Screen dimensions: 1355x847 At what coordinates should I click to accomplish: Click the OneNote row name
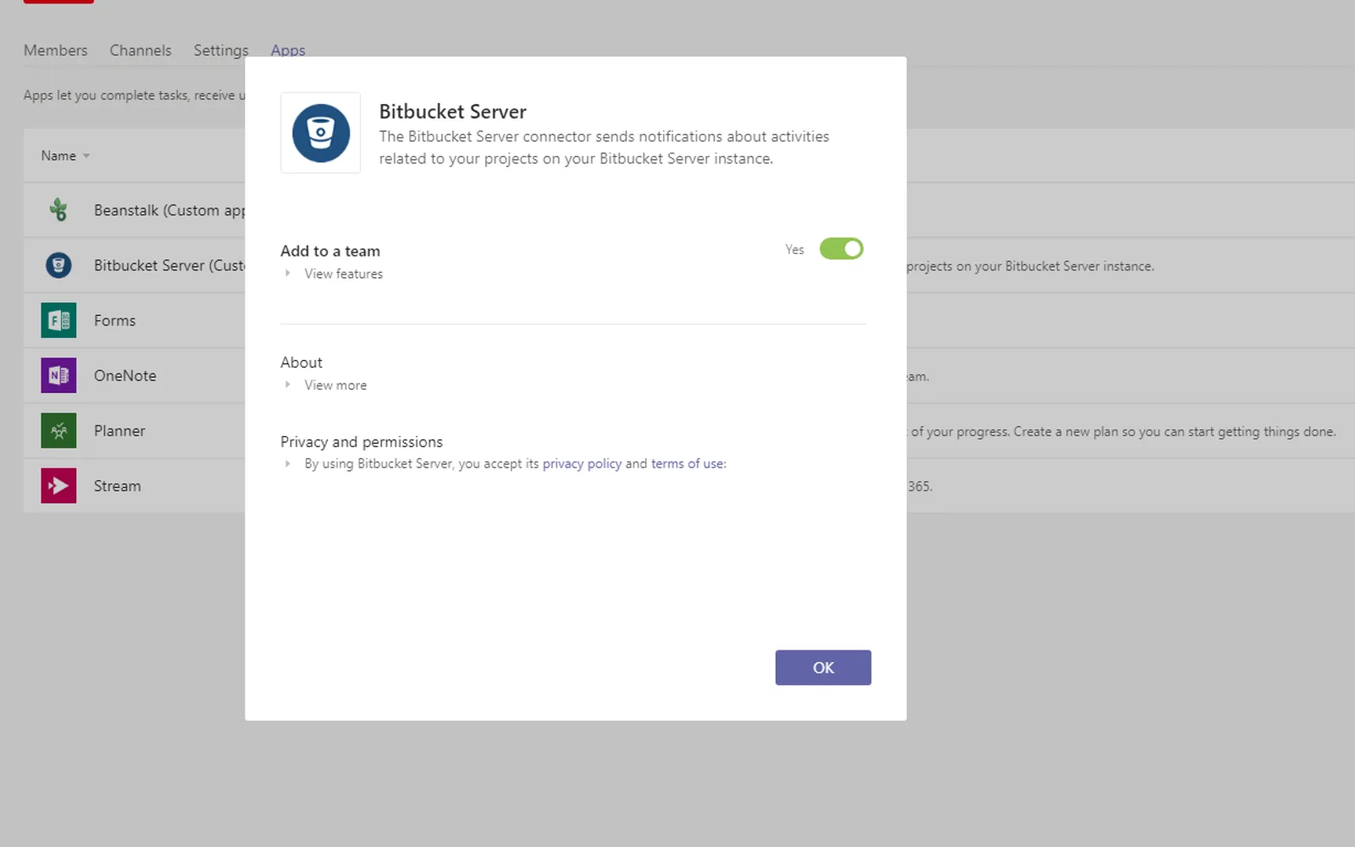coord(124,375)
